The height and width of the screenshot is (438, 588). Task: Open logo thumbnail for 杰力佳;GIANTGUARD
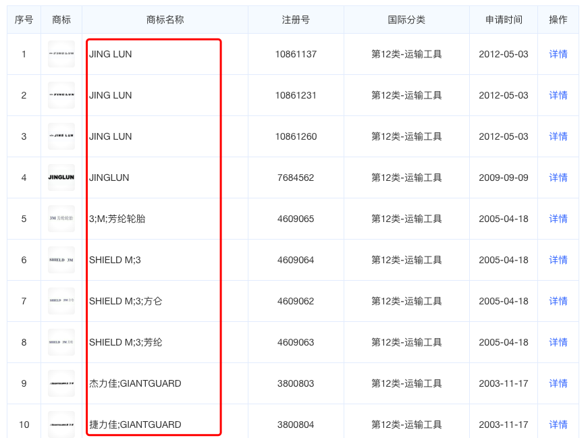point(61,383)
